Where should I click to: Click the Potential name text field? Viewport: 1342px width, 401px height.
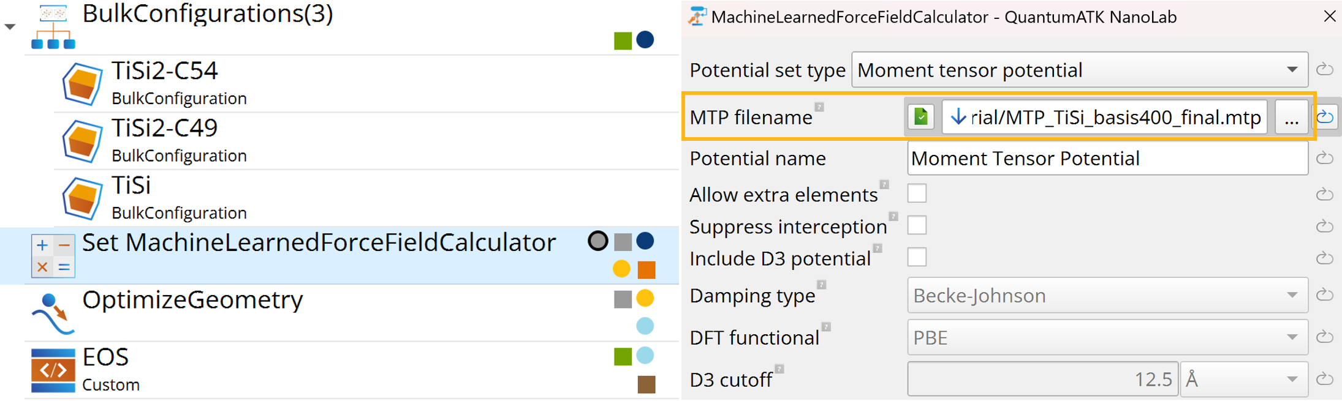[1107, 159]
